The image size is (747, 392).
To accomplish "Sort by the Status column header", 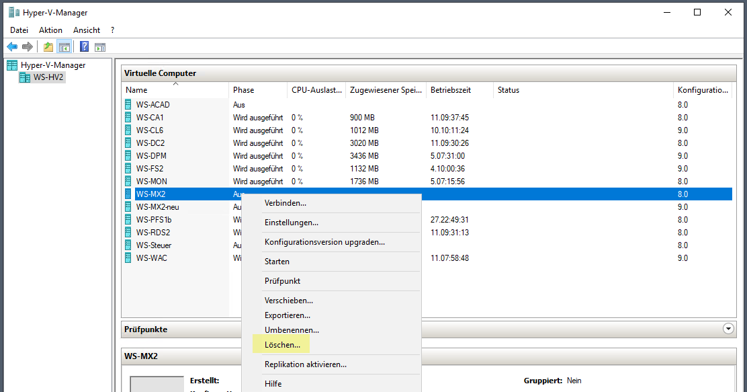I will pyautogui.click(x=584, y=90).
